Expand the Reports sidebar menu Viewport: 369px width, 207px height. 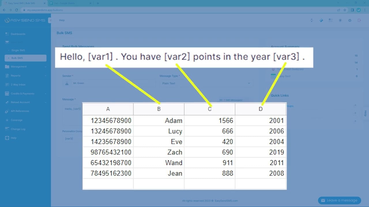click(x=25, y=76)
